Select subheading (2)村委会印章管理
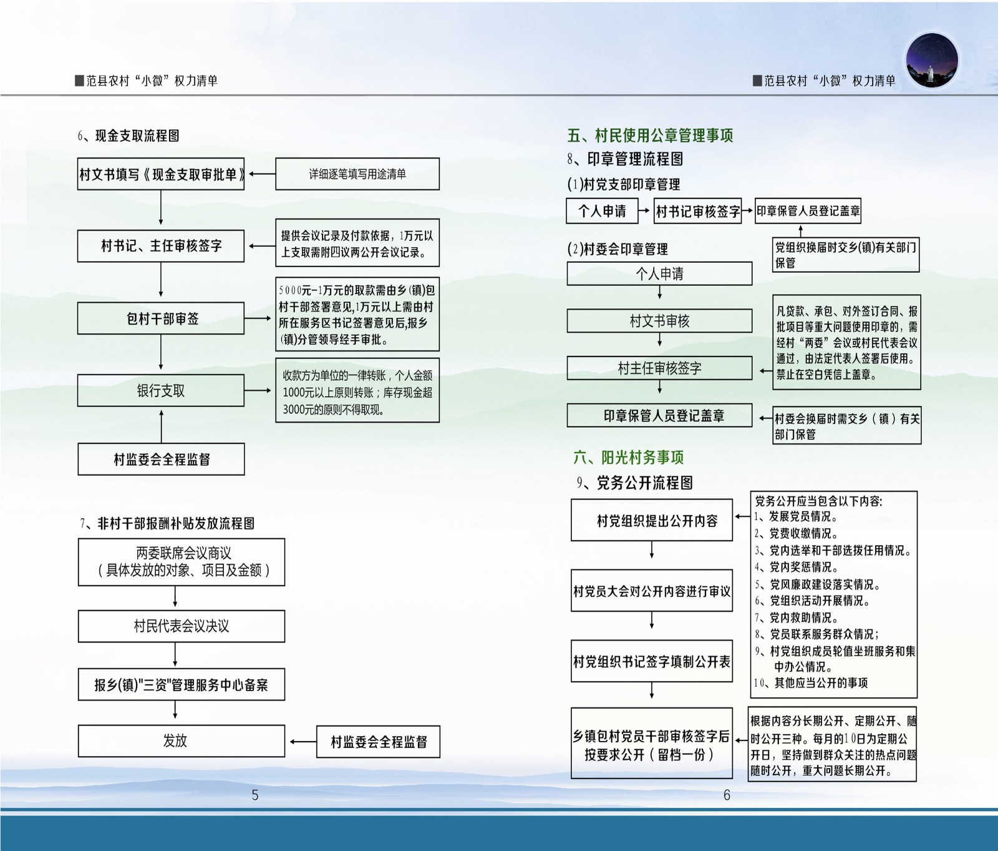Screen dimensions: 998x851 (618, 249)
